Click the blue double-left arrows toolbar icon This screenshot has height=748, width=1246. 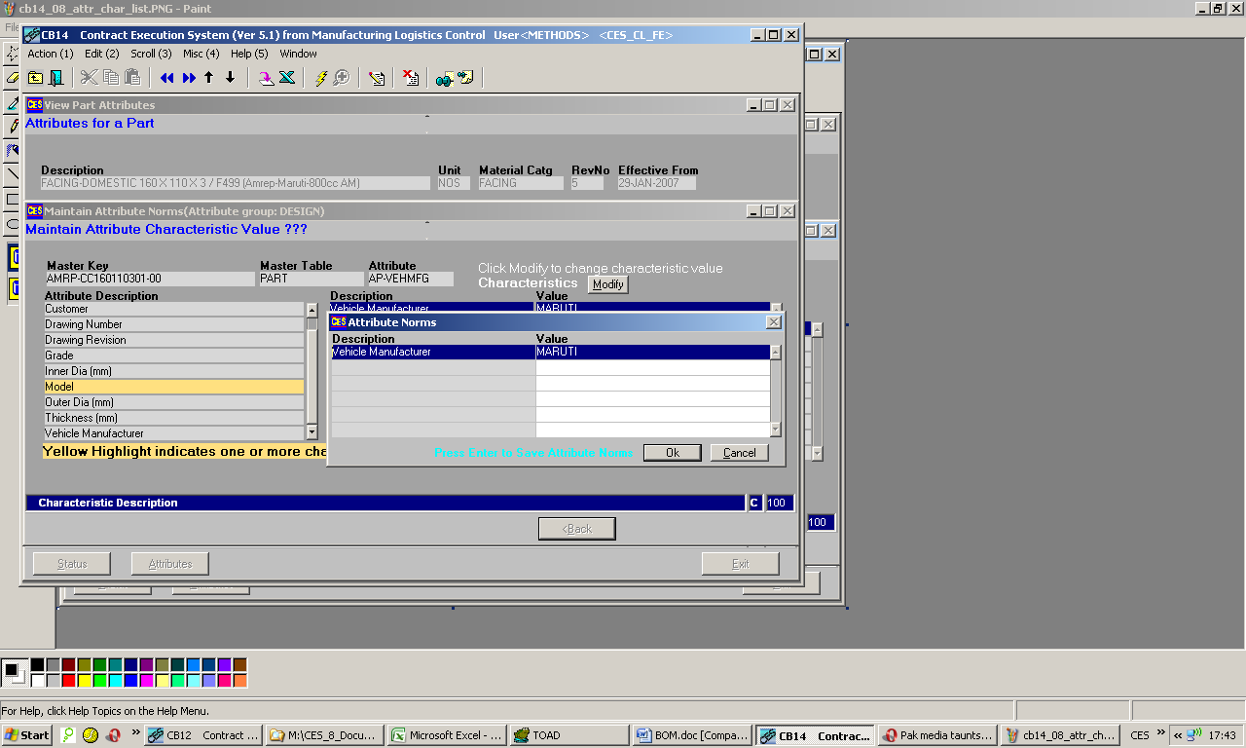click(x=167, y=78)
